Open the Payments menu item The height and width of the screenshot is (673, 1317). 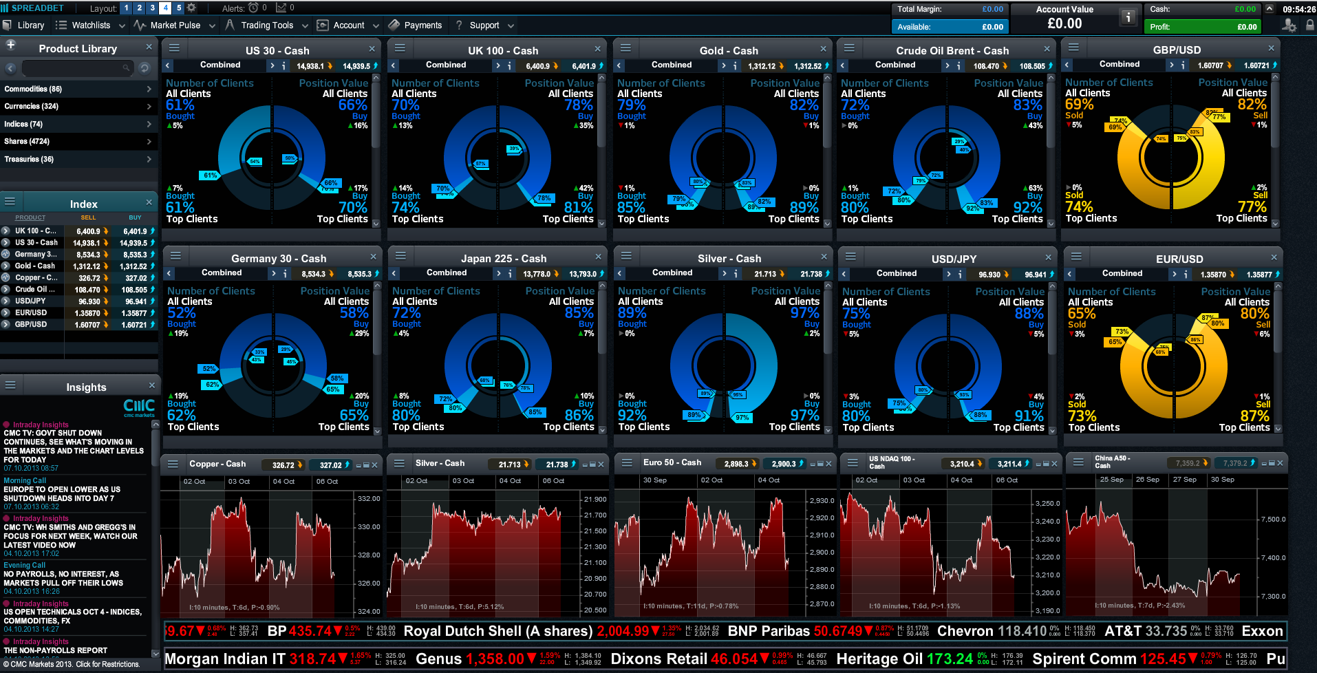pos(422,25)
